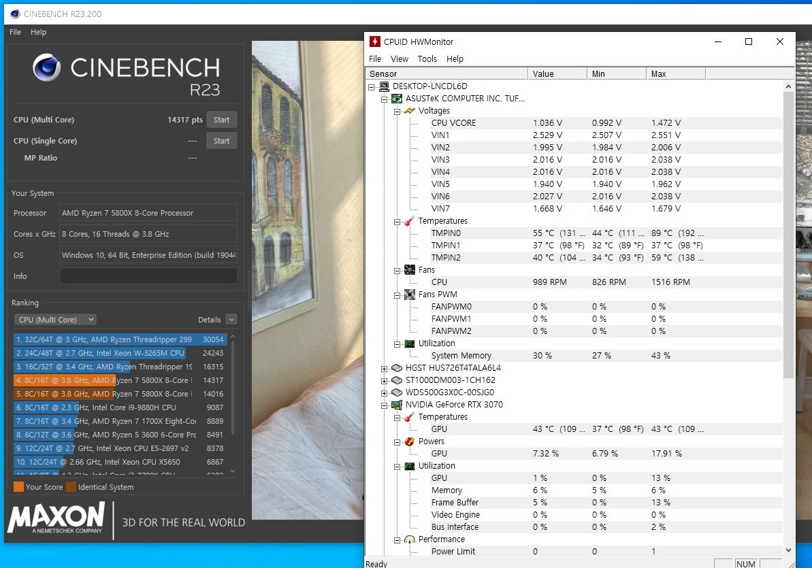Select ranking entry 2 Intel Xeon W-3265M
Viewport: 812px width, 568px height.
coord(120,353)
